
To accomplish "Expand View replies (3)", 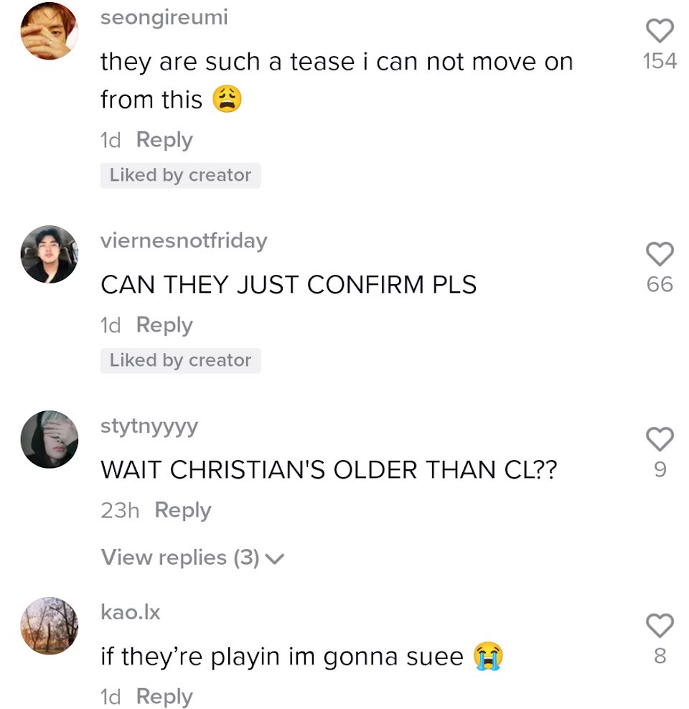I will pos(192,557).
